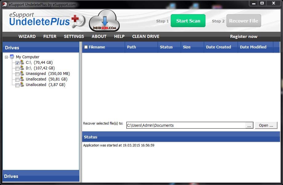Open the ABOUT menu
Viewport: 283px width, 185px height.
[99, 36]
